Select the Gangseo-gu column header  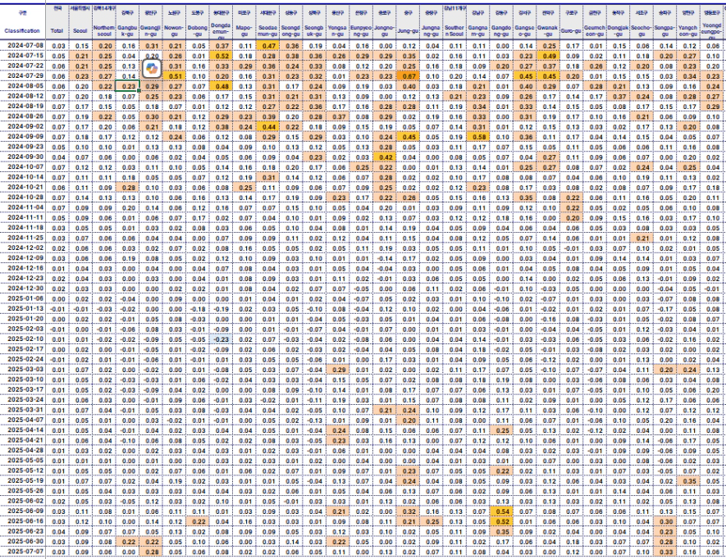tap(525, 31)
